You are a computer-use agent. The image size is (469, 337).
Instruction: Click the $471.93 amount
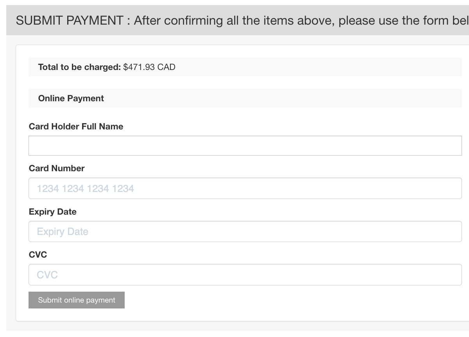[139, 67]
